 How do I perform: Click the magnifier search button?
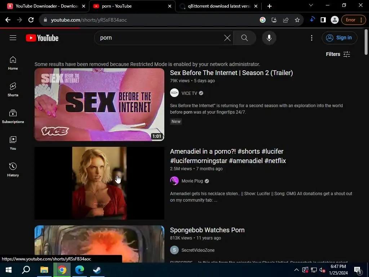[x=245, y=38]
